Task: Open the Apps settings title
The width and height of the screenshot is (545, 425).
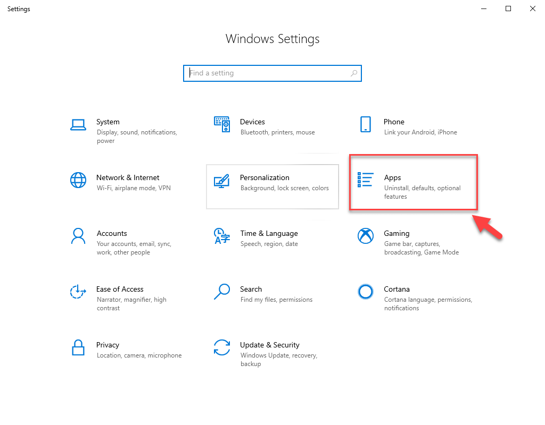Action: tap(392, 178)
